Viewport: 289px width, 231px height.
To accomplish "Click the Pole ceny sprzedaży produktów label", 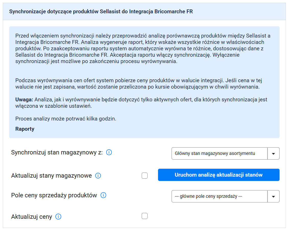I will (54, 195).
